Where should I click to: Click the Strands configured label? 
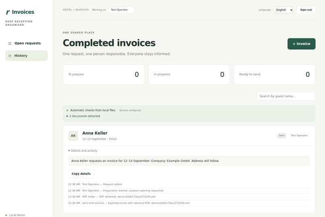[130, 110]
